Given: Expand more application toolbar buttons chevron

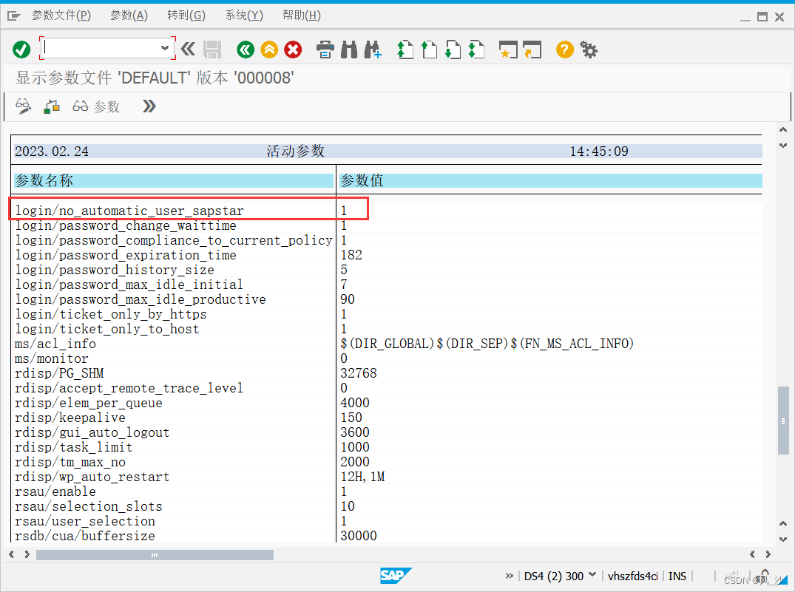Looking at the screenshot, I should 149,106.
